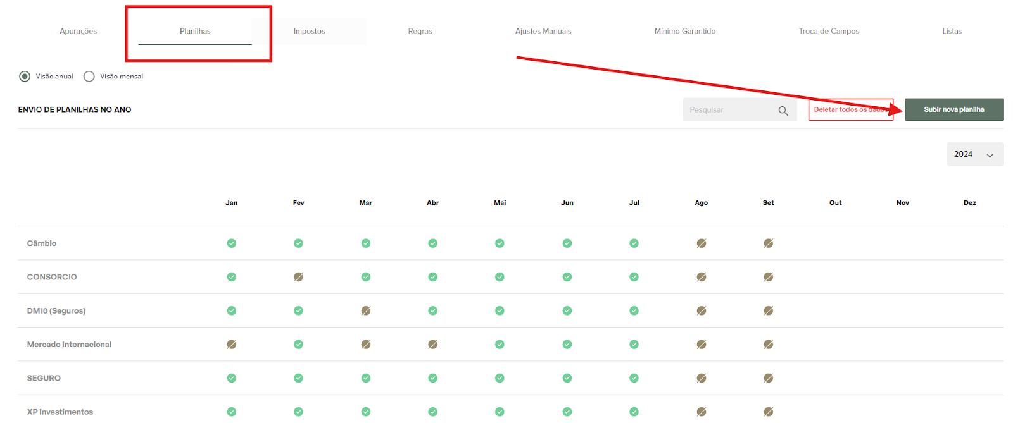Select the Visão anual radio button
Screen dimensions: 1013x423
click(25, 77)
